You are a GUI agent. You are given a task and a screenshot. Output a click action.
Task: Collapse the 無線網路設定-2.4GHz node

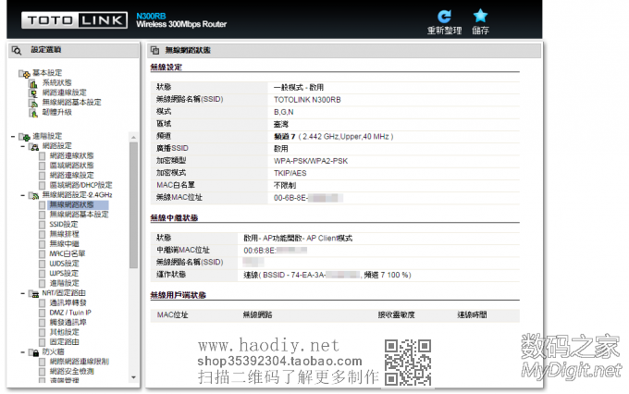[22, 195]
